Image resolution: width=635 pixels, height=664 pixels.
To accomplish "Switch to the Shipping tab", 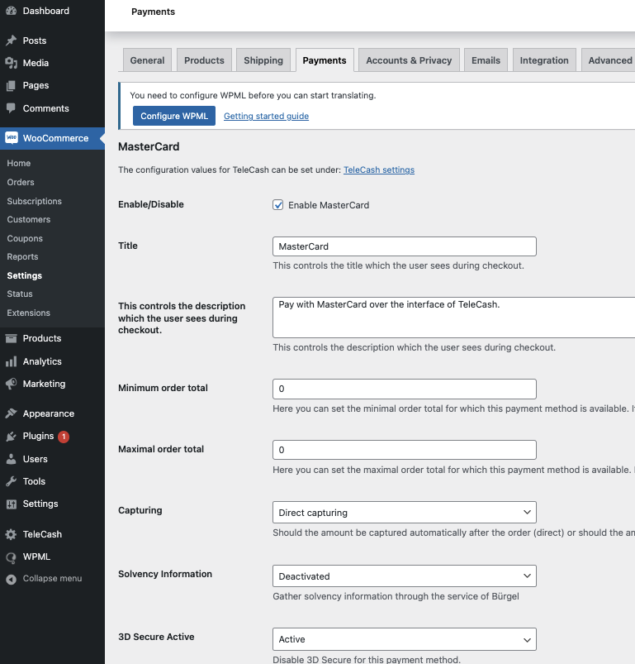I will (263, 60).
